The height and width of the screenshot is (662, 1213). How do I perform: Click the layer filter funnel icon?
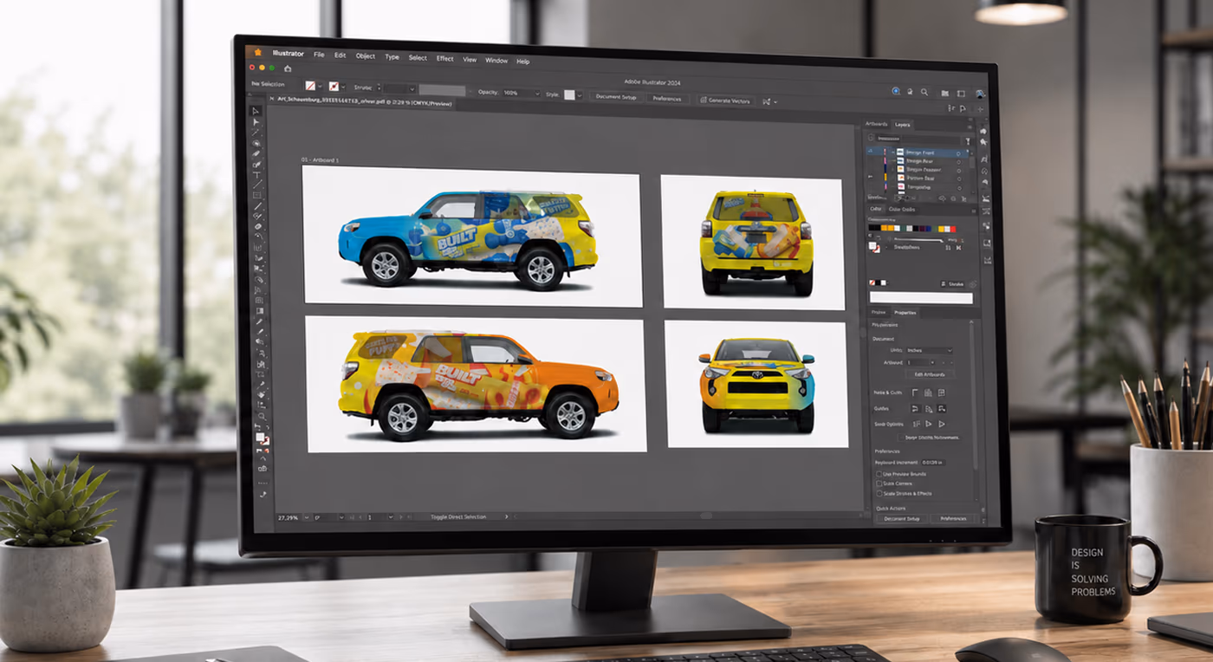pyautogui.click(x=968, y=140)
